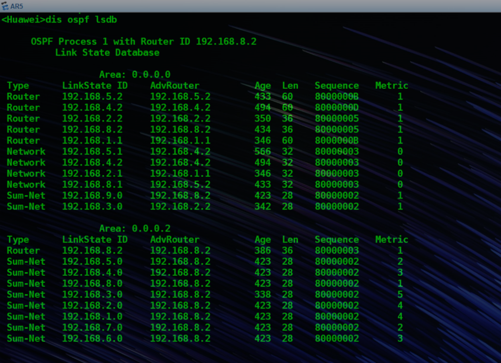Click the command text "dis ospf lsdb"

82,20
